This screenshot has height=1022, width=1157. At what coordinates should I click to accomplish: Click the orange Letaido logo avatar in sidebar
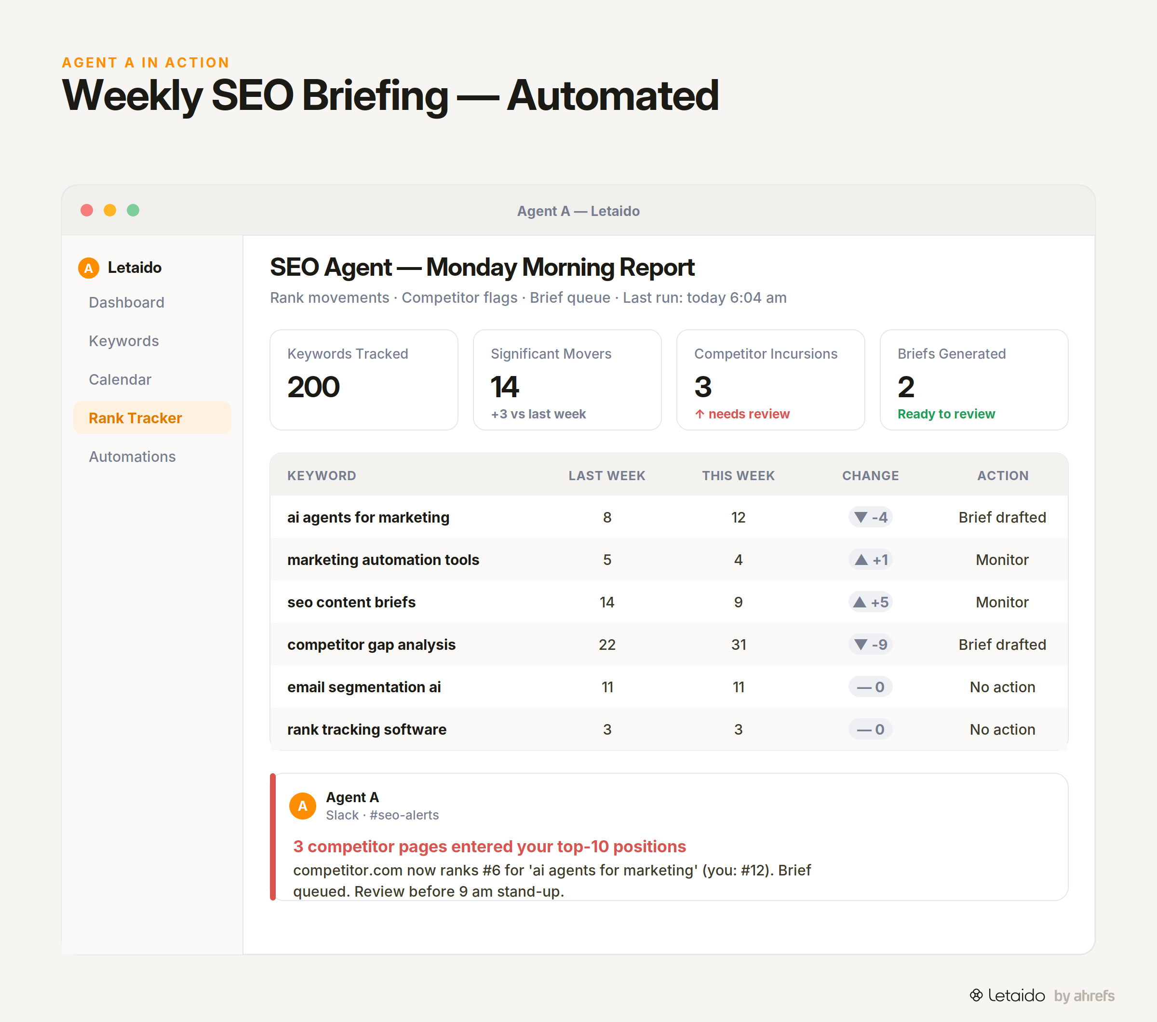(x=88, y=268)
